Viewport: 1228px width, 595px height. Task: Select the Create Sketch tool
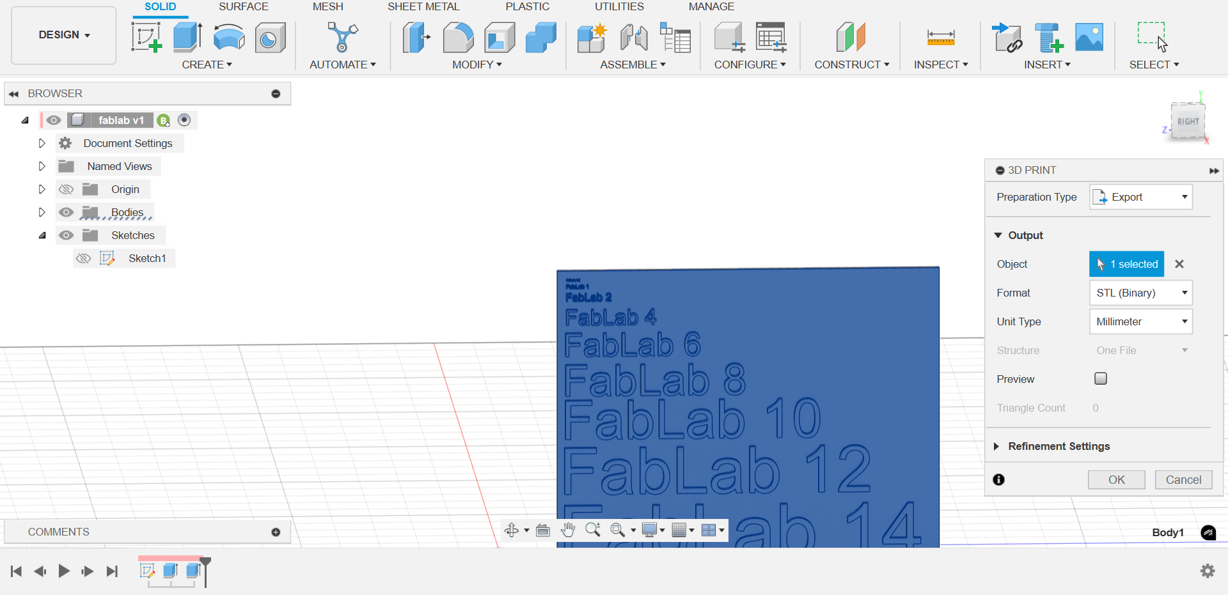(x=146, y=37)
